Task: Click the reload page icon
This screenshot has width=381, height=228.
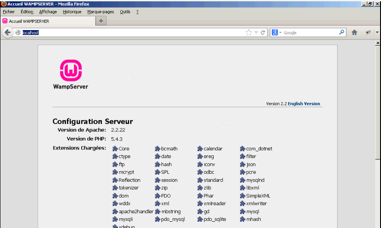Action: (x=263, y=33)
